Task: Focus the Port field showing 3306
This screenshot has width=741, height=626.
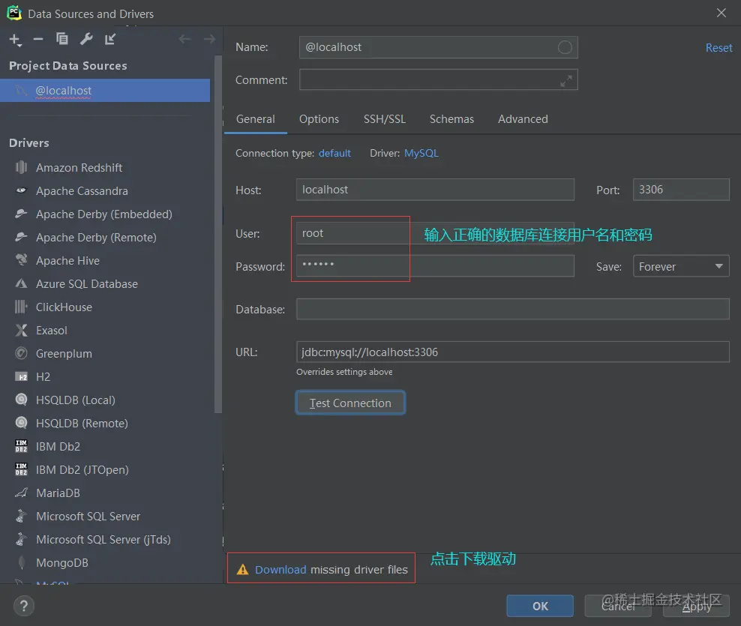Action: coord(681,190)
